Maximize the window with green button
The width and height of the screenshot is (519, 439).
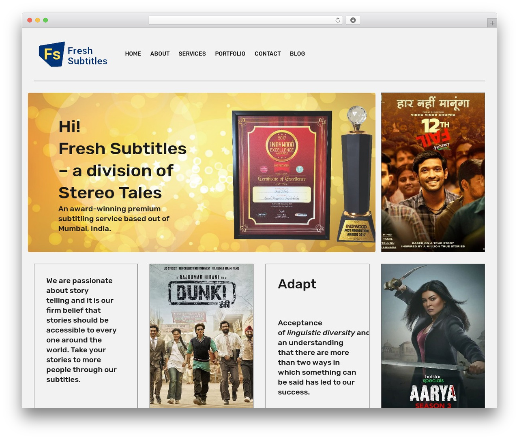tap(45, 20)
